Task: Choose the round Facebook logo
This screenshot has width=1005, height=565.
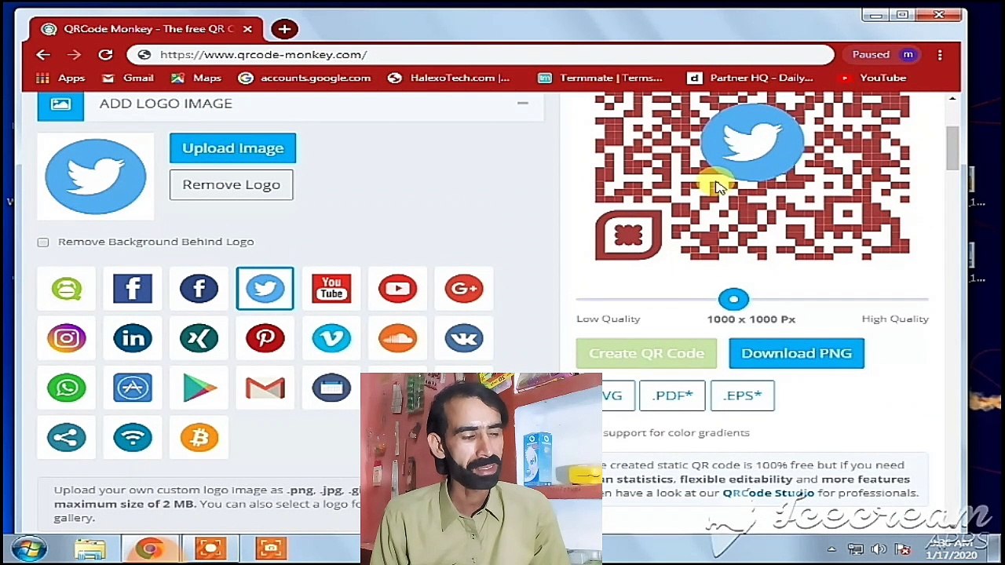Action: click(199, 289)
